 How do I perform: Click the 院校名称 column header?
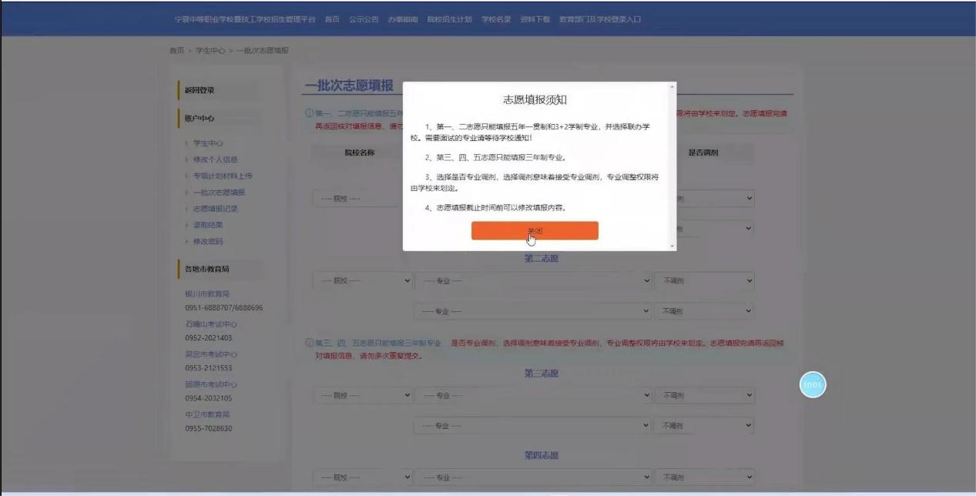(x=359, y=152)
